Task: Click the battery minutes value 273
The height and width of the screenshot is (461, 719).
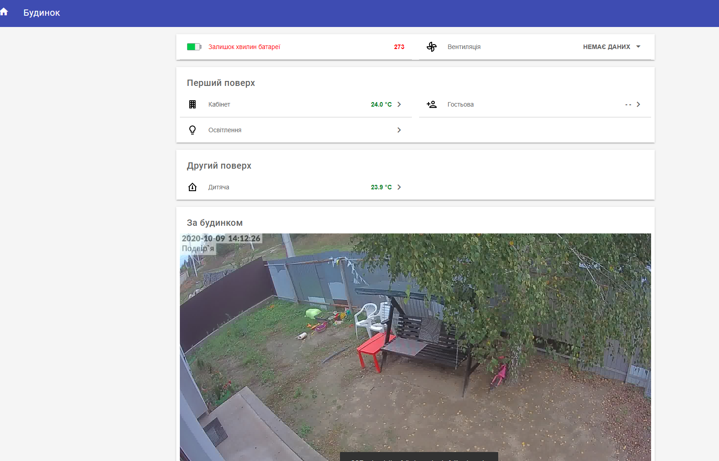Action: [x=399, y=47]
